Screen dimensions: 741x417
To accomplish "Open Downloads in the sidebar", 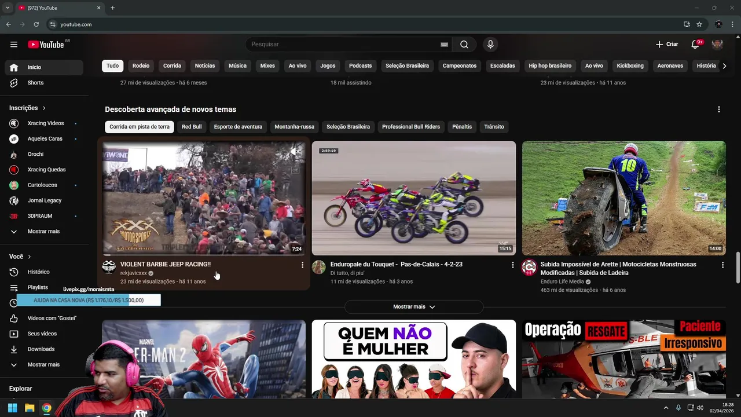I will [x=44, y=349].
